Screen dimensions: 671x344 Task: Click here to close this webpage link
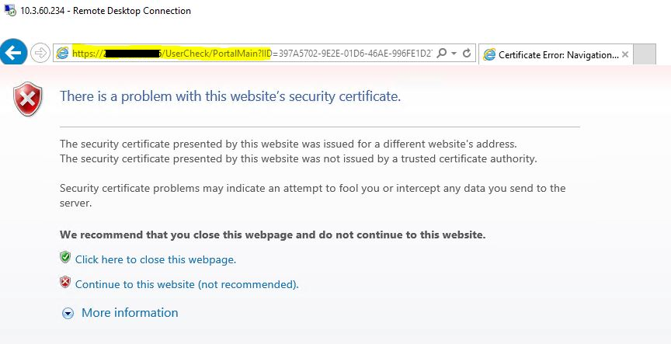pos(155,259)
